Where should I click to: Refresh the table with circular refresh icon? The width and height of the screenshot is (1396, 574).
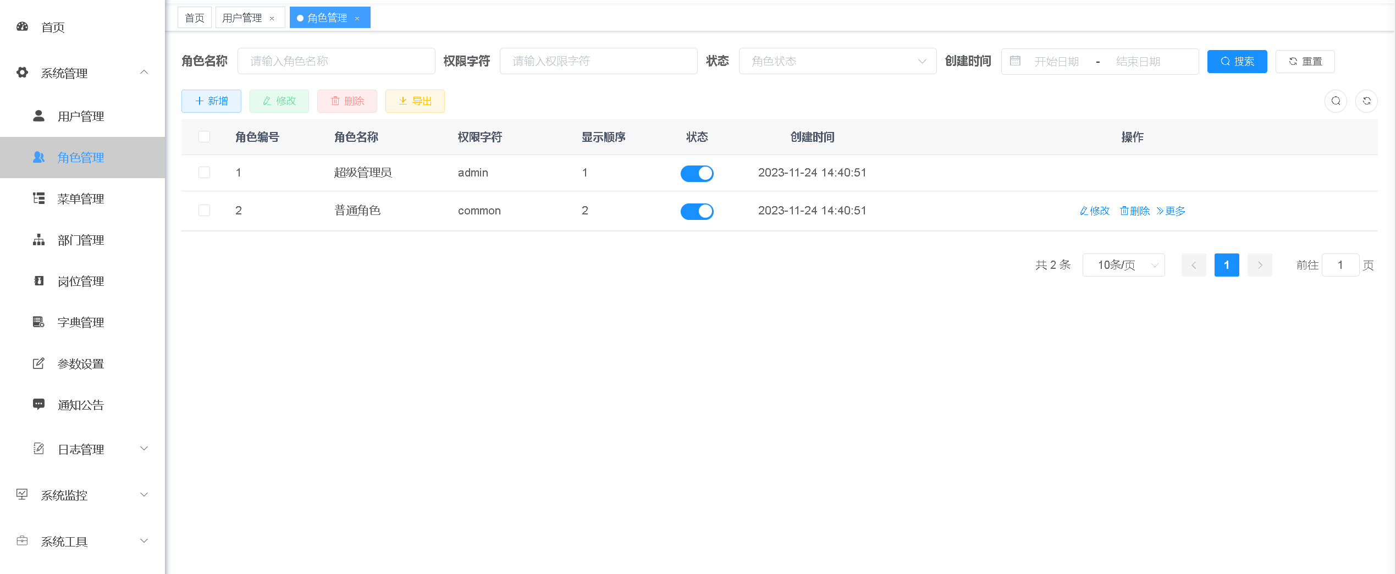point(1366,101)
